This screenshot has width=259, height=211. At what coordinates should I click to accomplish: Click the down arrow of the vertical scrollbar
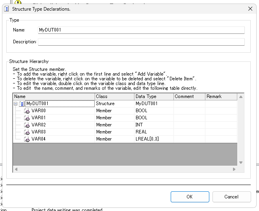click(241, 163)
